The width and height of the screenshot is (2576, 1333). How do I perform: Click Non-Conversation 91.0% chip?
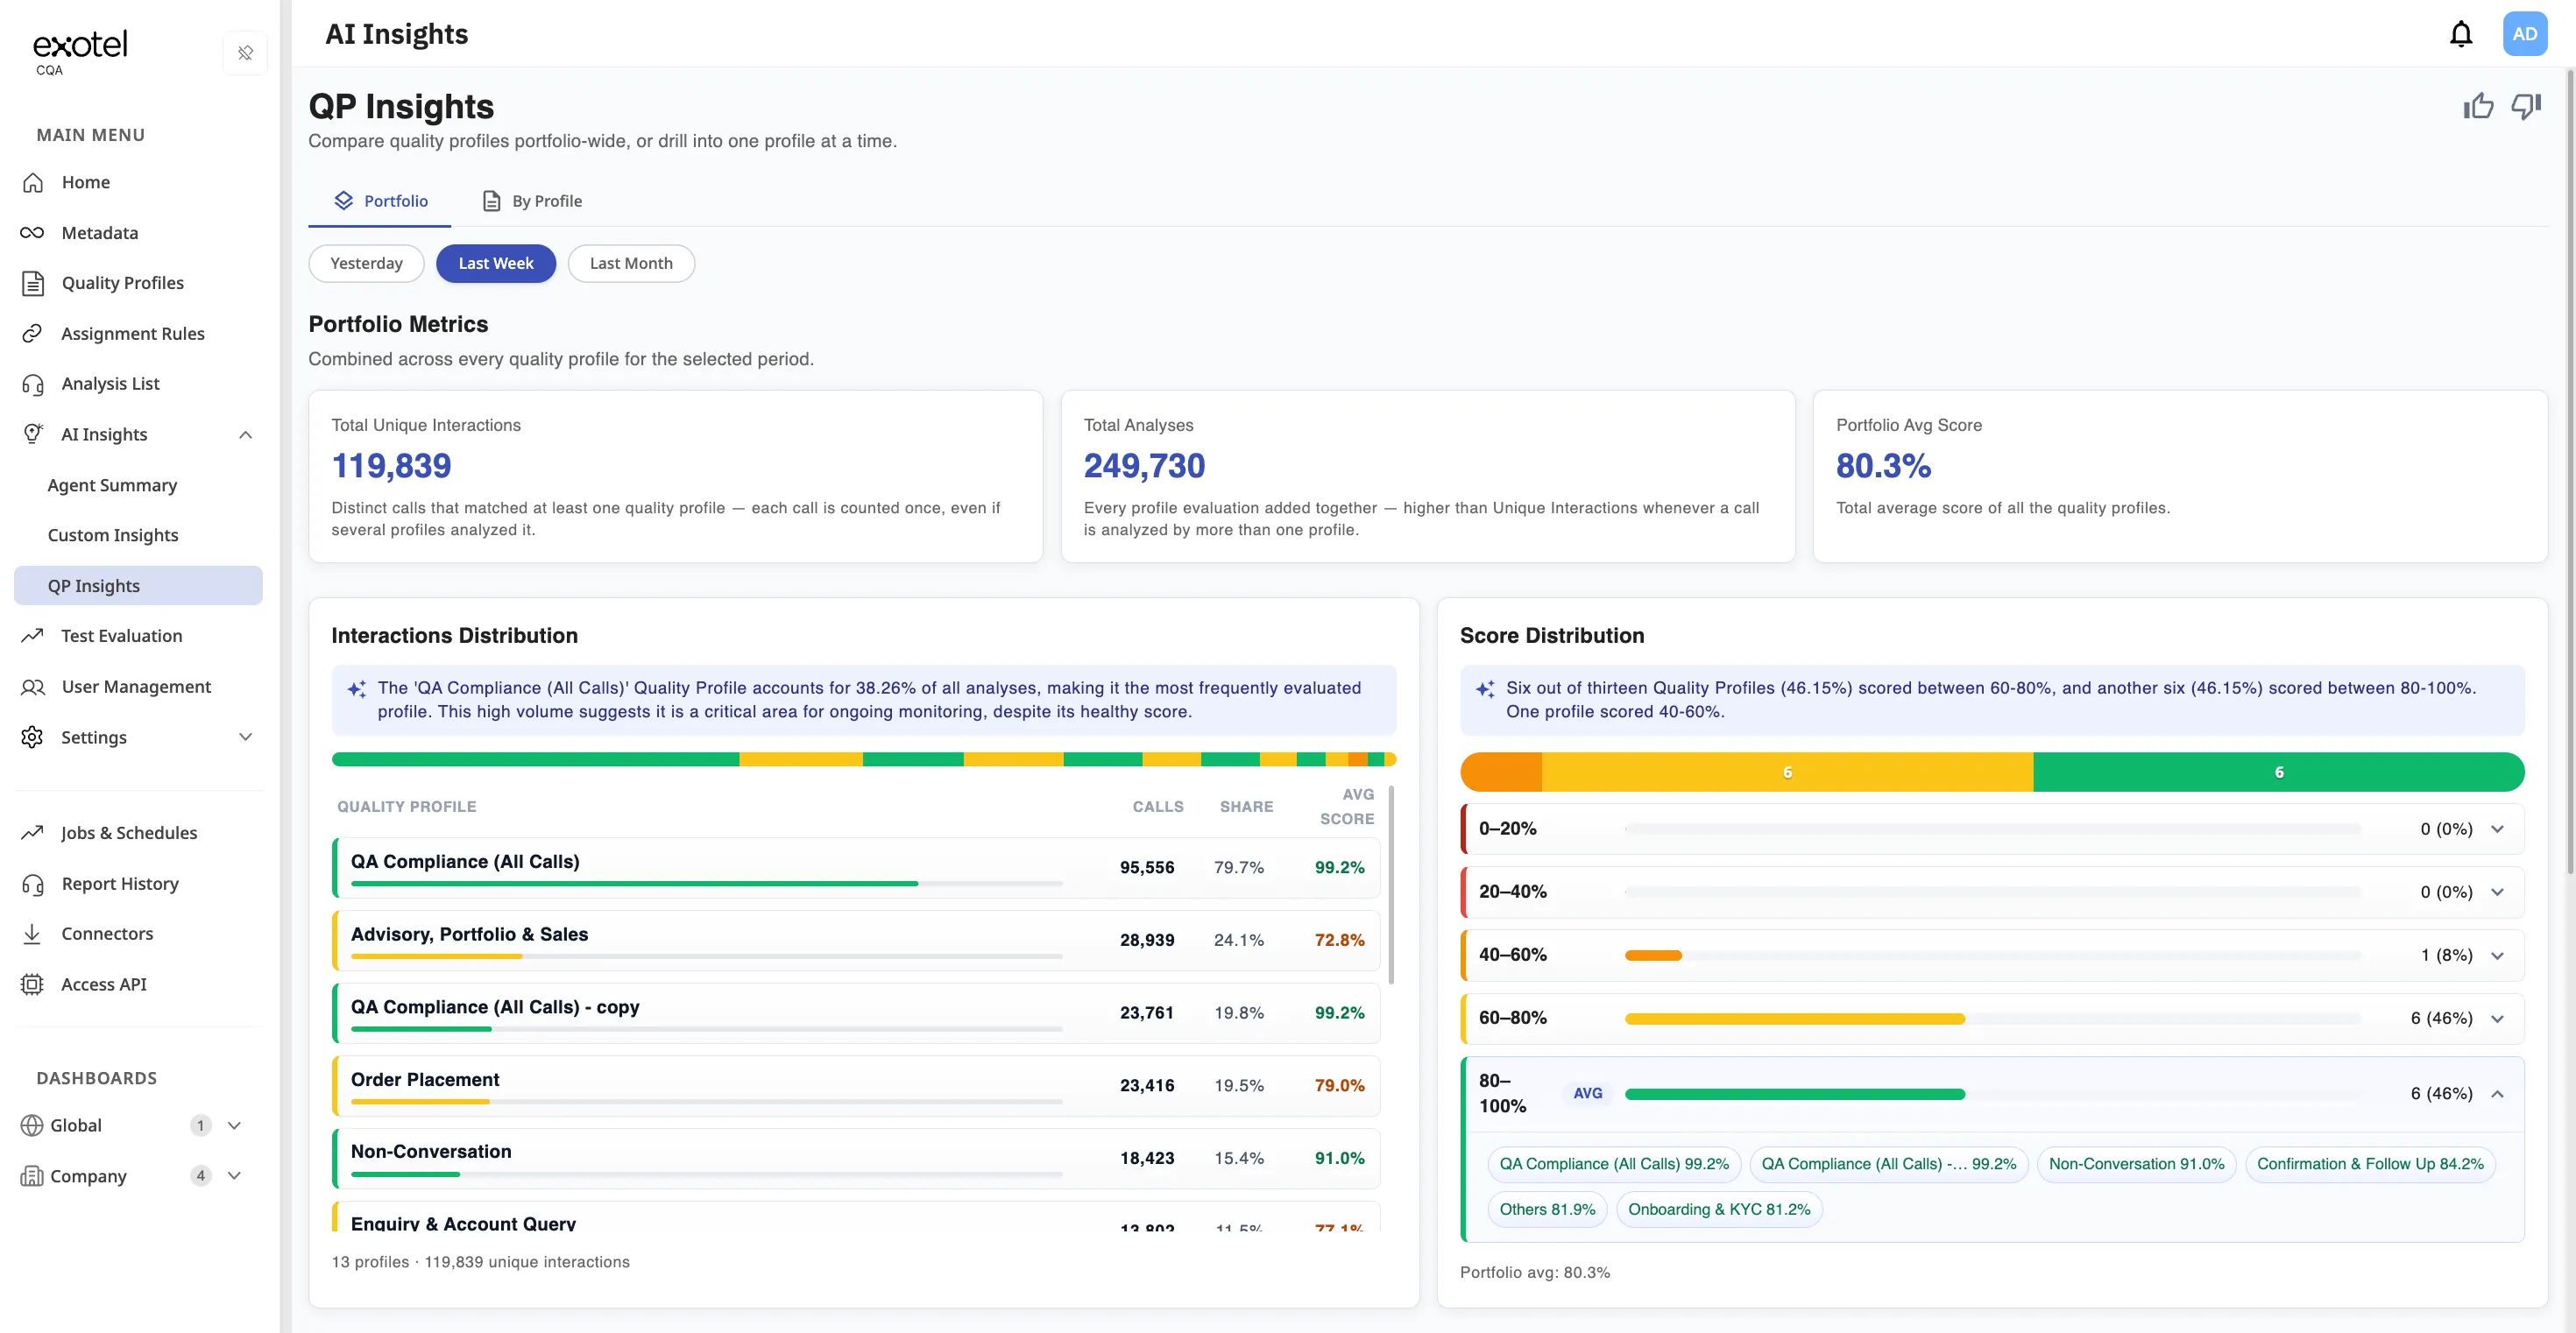(x=2136, y=1163)
